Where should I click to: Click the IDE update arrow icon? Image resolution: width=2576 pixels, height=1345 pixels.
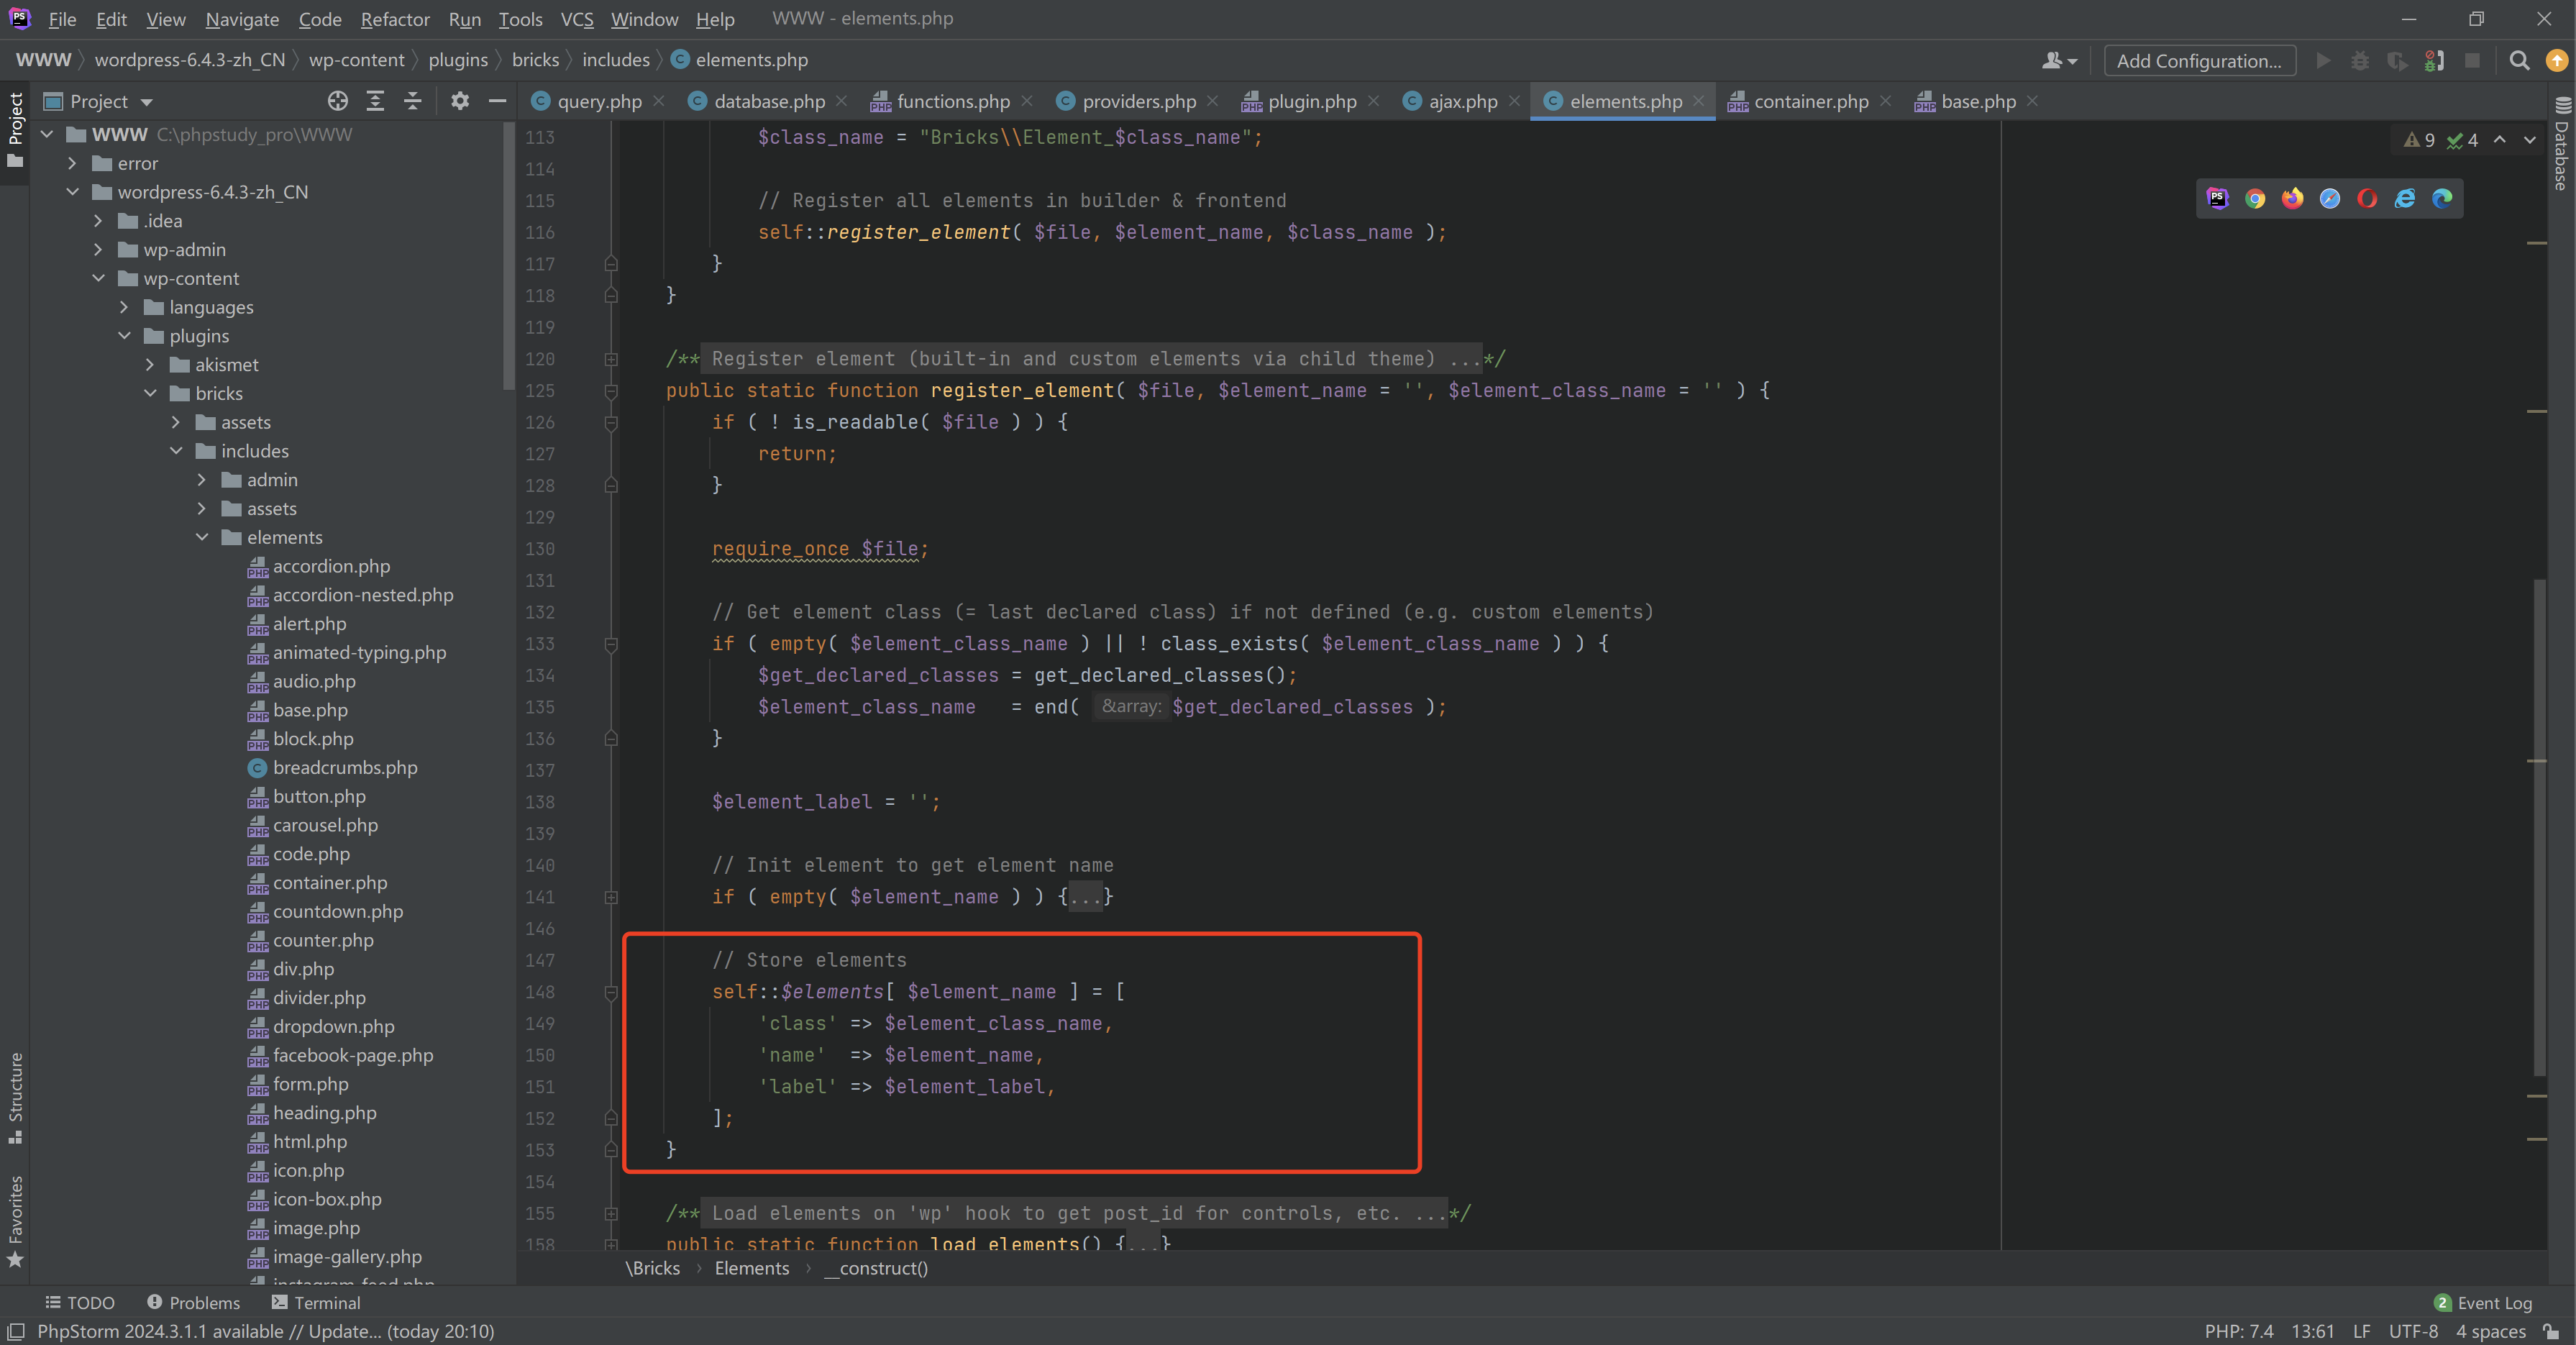click(x=2556, y=61)
